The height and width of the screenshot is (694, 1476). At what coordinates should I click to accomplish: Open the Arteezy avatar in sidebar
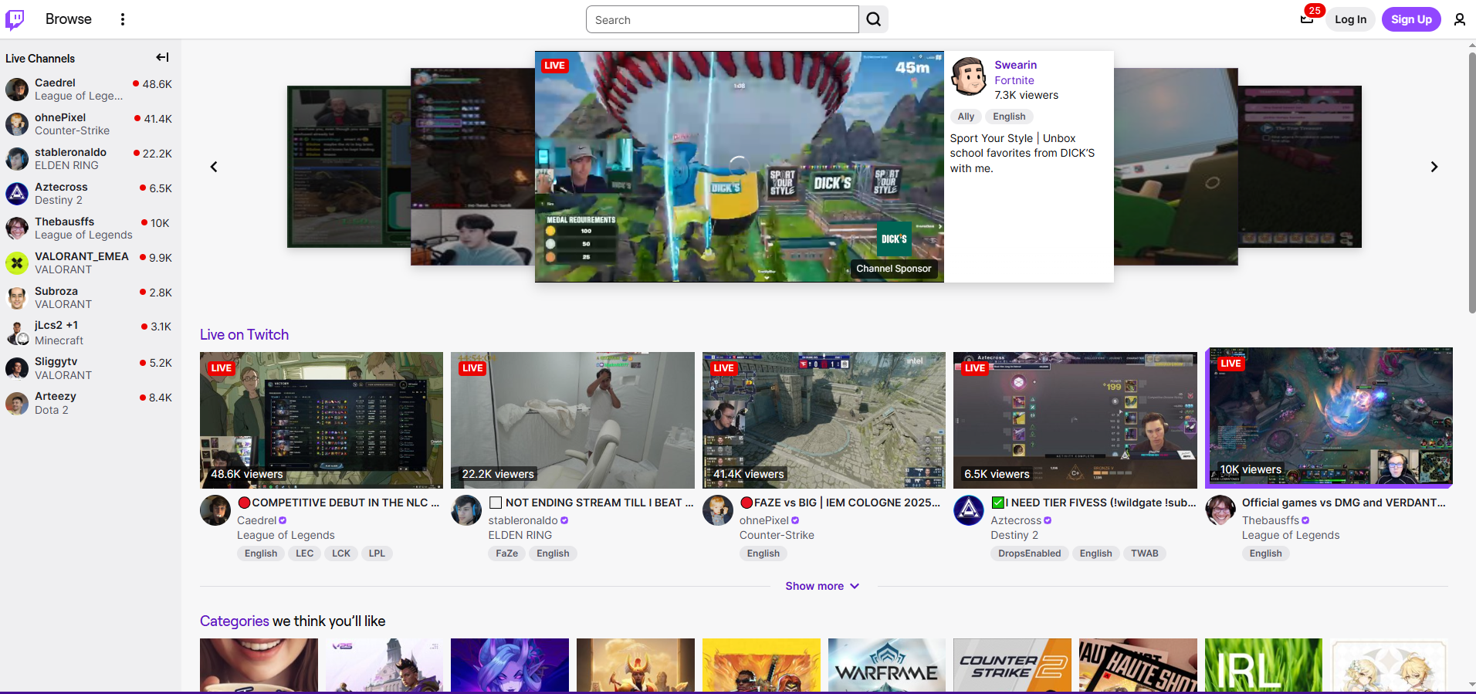[17, 403]
